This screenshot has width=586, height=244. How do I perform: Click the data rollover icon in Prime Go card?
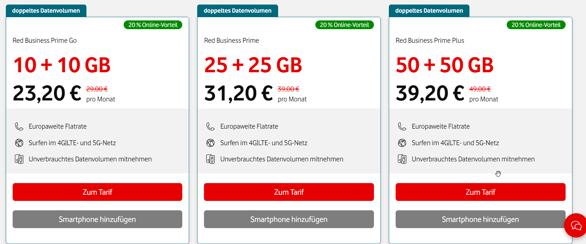click(x=19, y=159)
